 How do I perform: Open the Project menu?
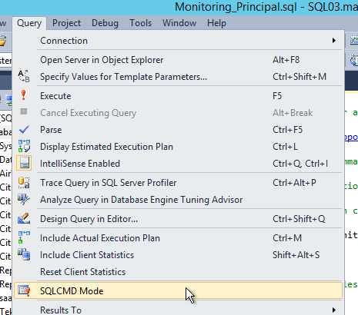tap(66, 23)
